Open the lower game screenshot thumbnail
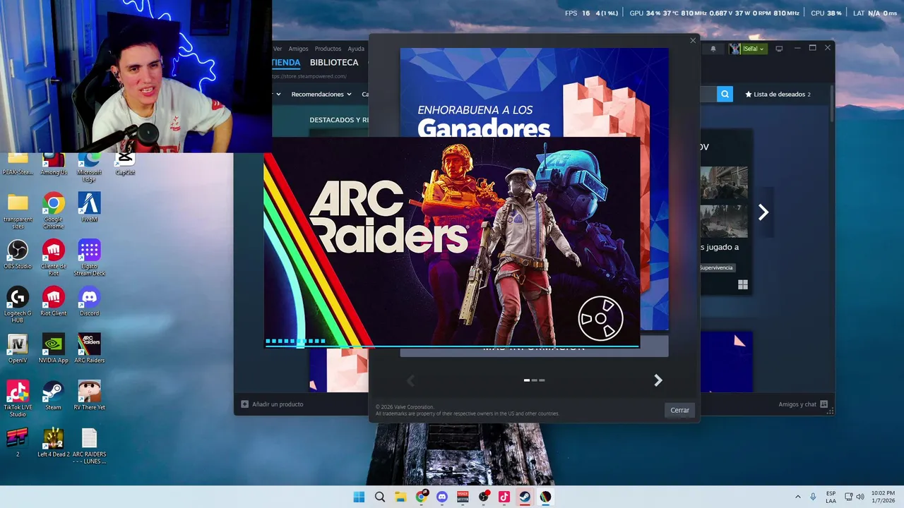The width and height of the screenshot is (904, 508). tap(724, 221)
